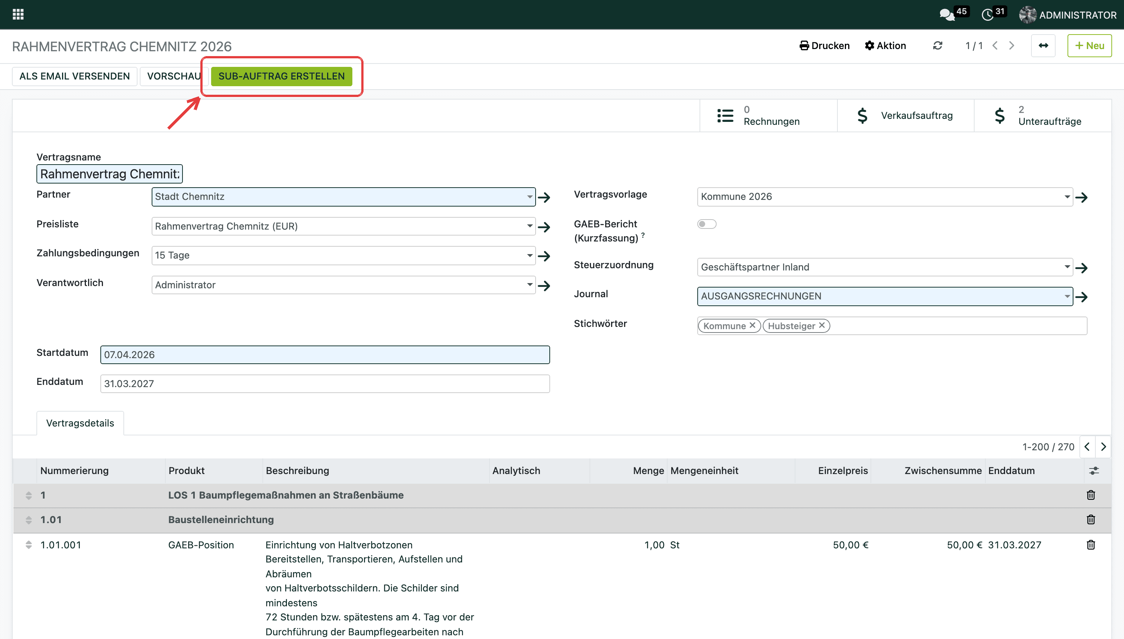Screen dimensions: 1124x639
Task: Click Als Email versenden button
Action: point(75,77)
